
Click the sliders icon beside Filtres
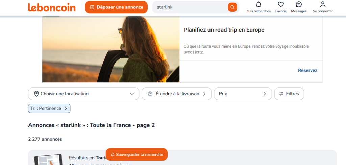point(281,94)
